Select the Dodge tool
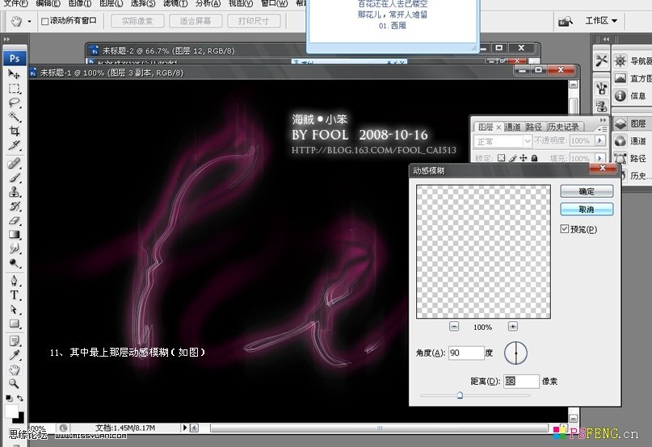The height and width of the screenshot is (447, 652). tap(14, 263)
